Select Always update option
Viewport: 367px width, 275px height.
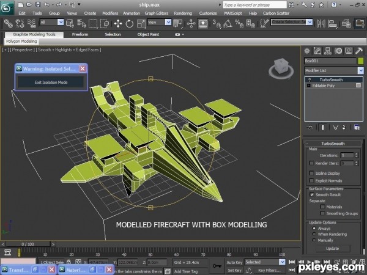point(314,228)
